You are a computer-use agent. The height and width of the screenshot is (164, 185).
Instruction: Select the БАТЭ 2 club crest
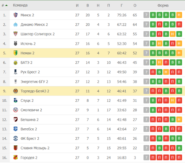[15, 63]
